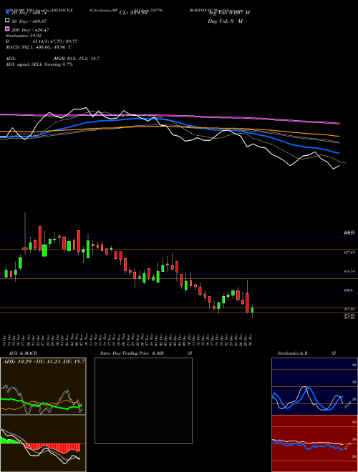Image resolution: width=358 pixels, height=472 pixels.
Task: Click the 'CL: 389.80' closing price text
Action: coord(133,13)
